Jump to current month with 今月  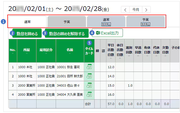pos(136,10)
